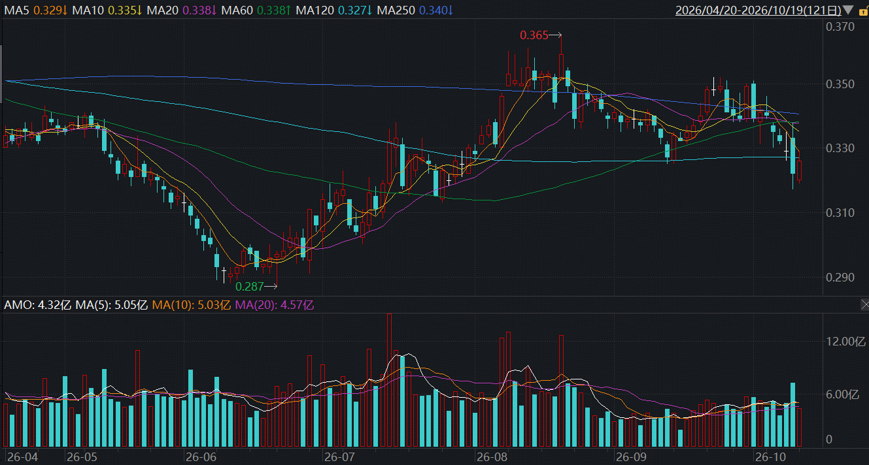The image size is (869, 465).
Task: Click the 26-08 date axis label
Action: tap(492, 456)
